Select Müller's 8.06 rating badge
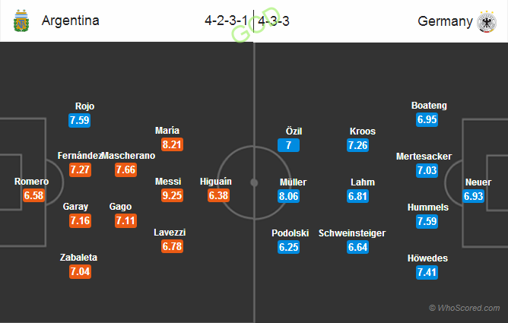The image size is (508, 323). pos(288,196)
